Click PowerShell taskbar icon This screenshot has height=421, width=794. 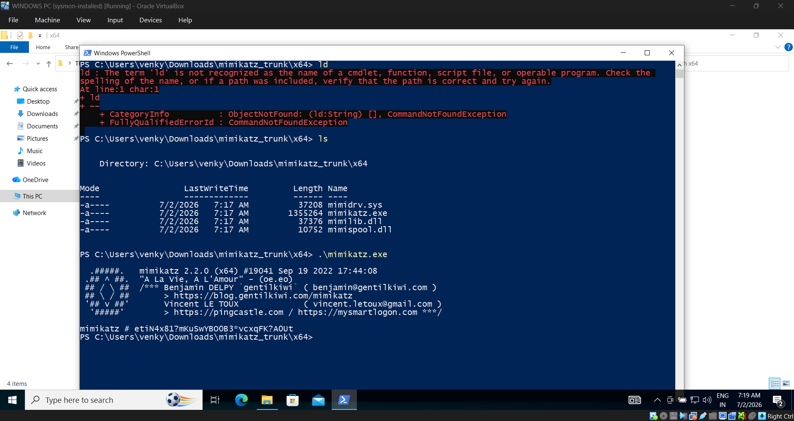344,400
